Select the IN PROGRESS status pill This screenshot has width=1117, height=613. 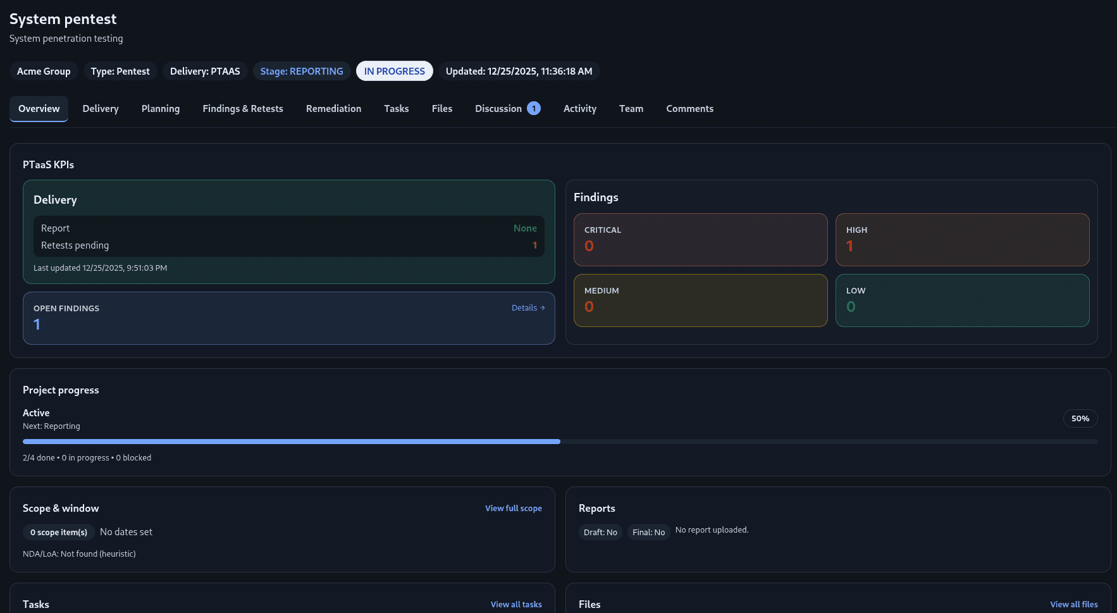pyautogui.click(x=394, y=71)
